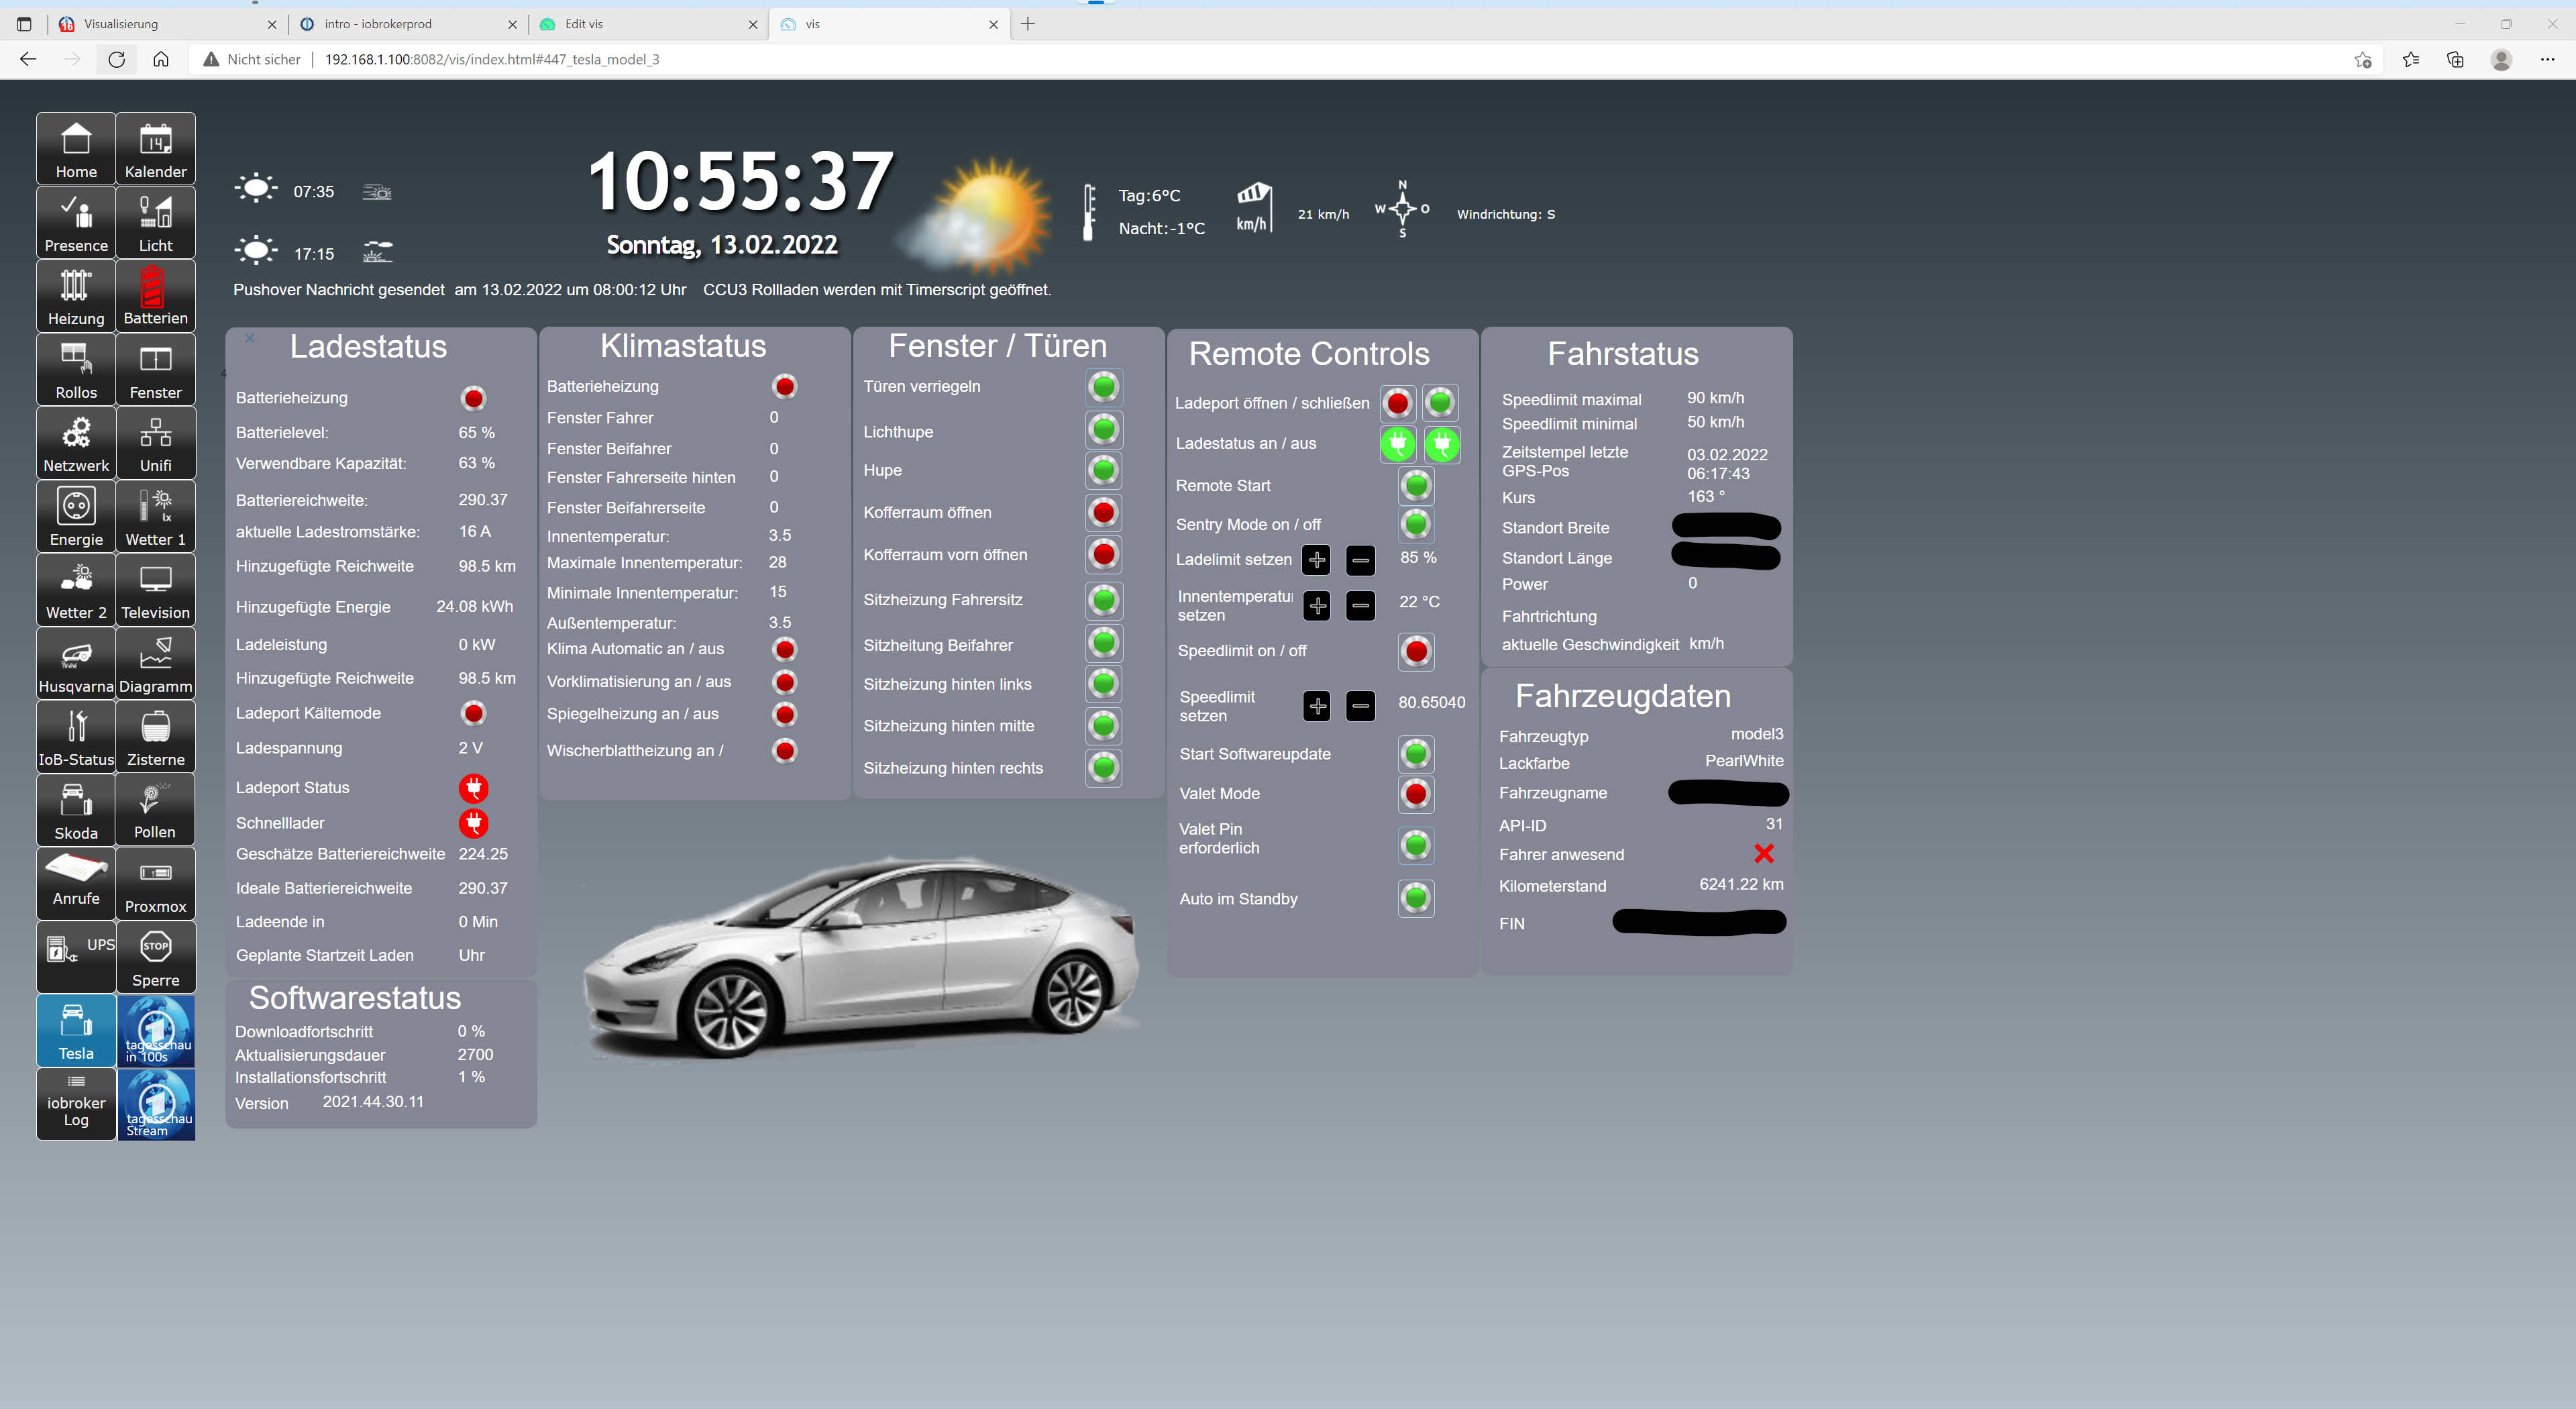The width and height of the screenshot is (2576, 1409).
Task: Toggle Sentry Mode on / off
Action: (x=1415, y=524)
